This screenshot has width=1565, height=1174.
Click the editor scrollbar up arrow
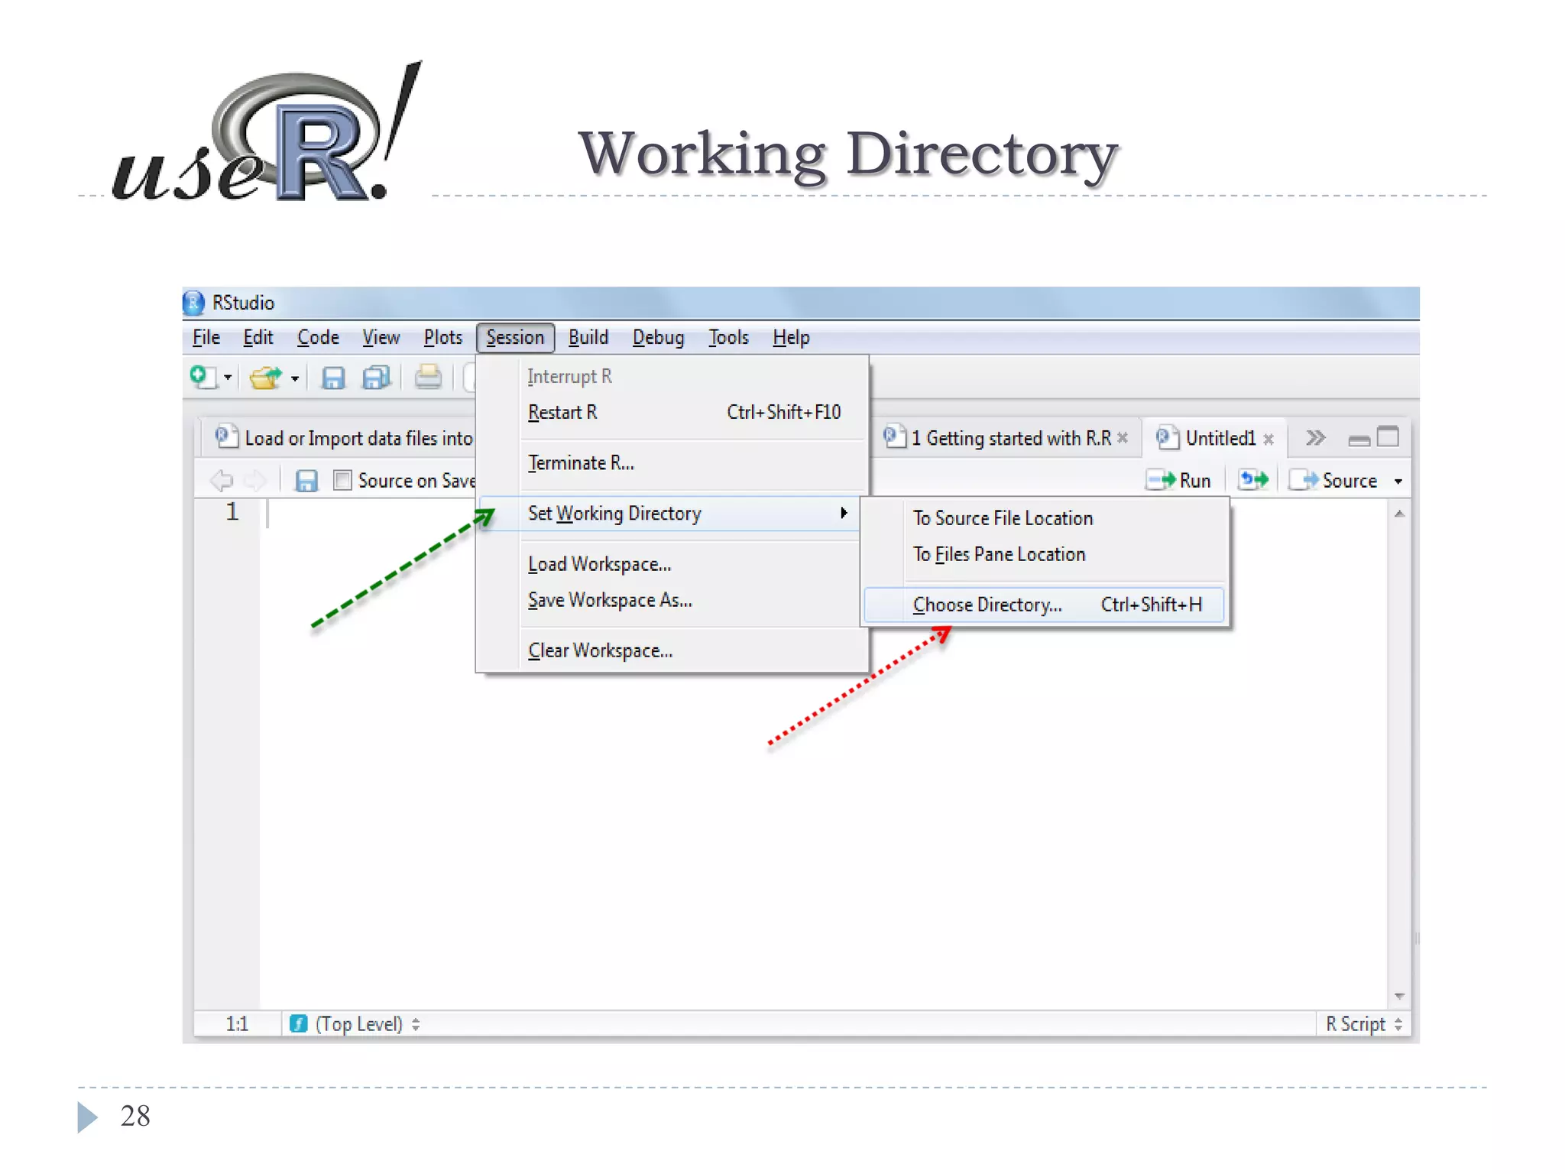point(1399,514)
